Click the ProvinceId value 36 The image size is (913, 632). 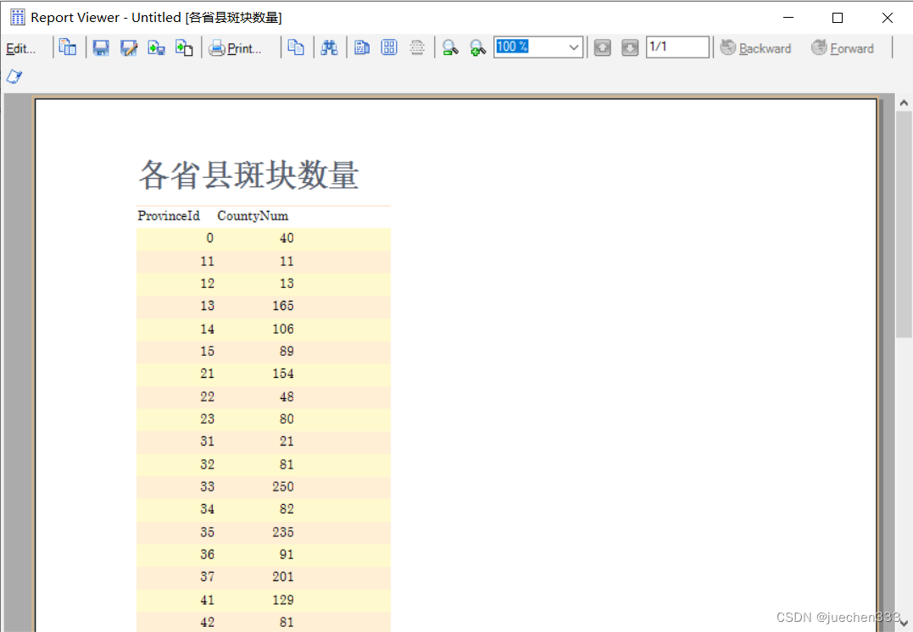[208, 554]
